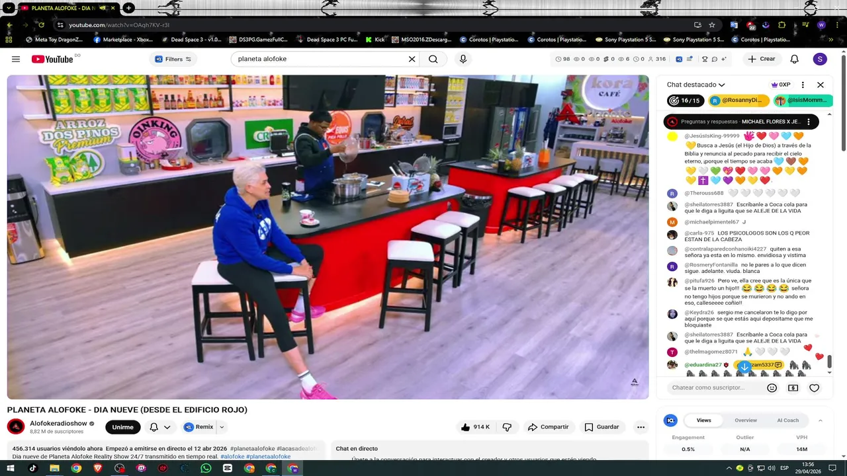Viewport: 847px width, 476px height.
Task: Open the Kick bookmark
Action: [375, 40]
